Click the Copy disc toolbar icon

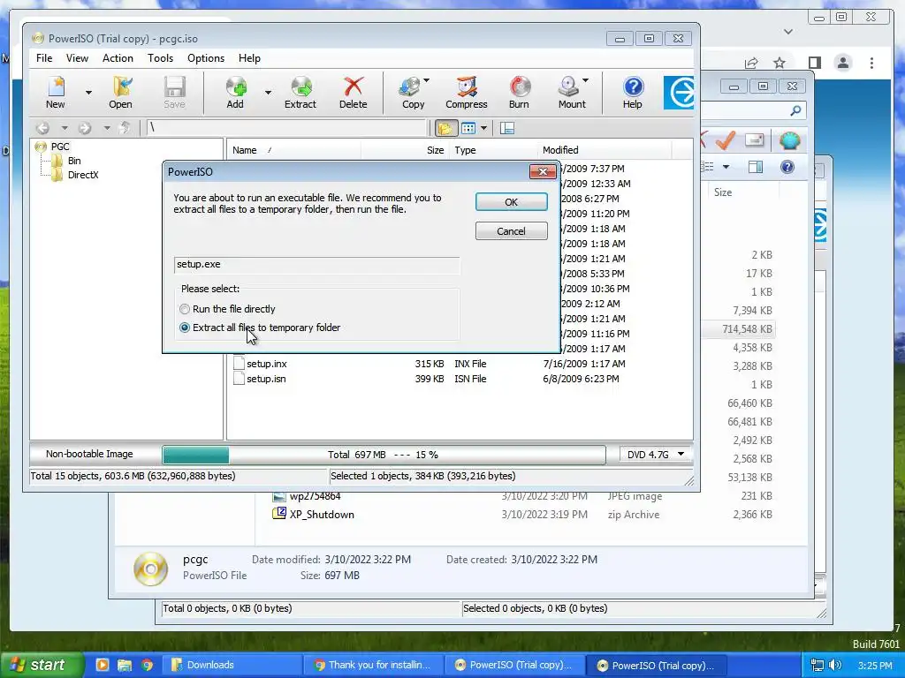412,92
